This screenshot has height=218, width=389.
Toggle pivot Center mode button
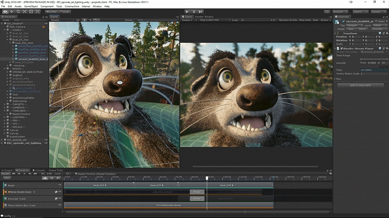click(x=51, y=12)
